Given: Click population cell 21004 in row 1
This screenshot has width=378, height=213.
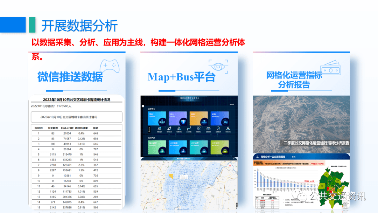Looking at the screenshot, I should (67, 133).
